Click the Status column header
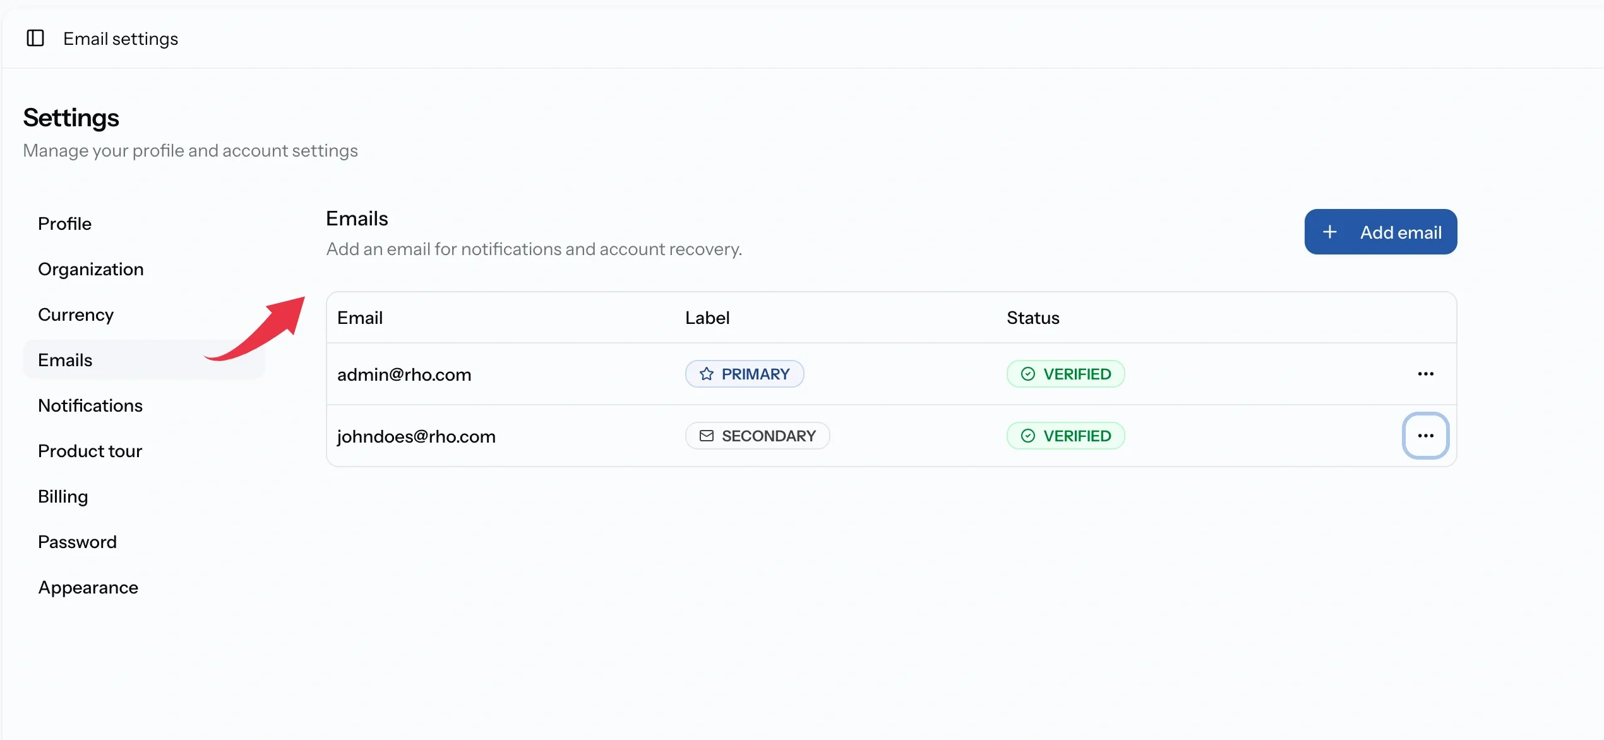The width and height of the screenshot is (1604, 740). click(1033, 318)
